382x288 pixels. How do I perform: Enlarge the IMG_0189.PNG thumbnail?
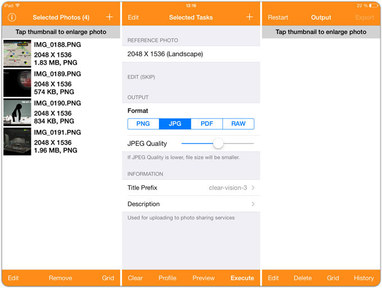tap(17, 83)
